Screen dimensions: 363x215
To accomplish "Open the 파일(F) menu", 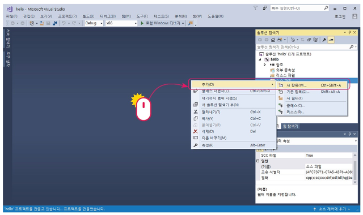I will pyautogui.click(x=11, y=16).
